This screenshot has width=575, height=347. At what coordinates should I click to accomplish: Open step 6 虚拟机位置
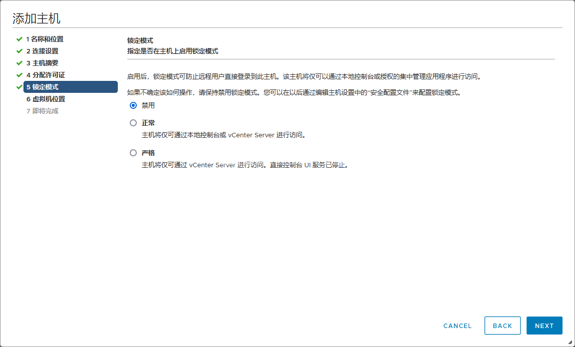pos(45,99)
